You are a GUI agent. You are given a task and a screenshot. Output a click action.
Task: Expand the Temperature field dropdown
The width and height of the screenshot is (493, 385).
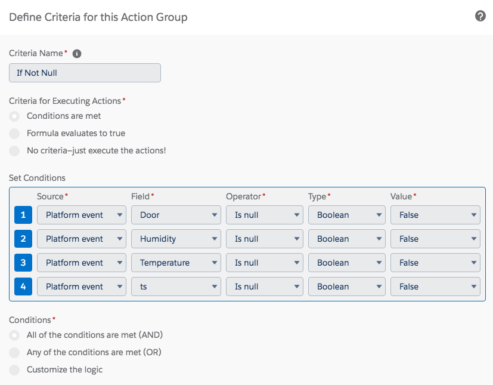[x=176, y=263]
